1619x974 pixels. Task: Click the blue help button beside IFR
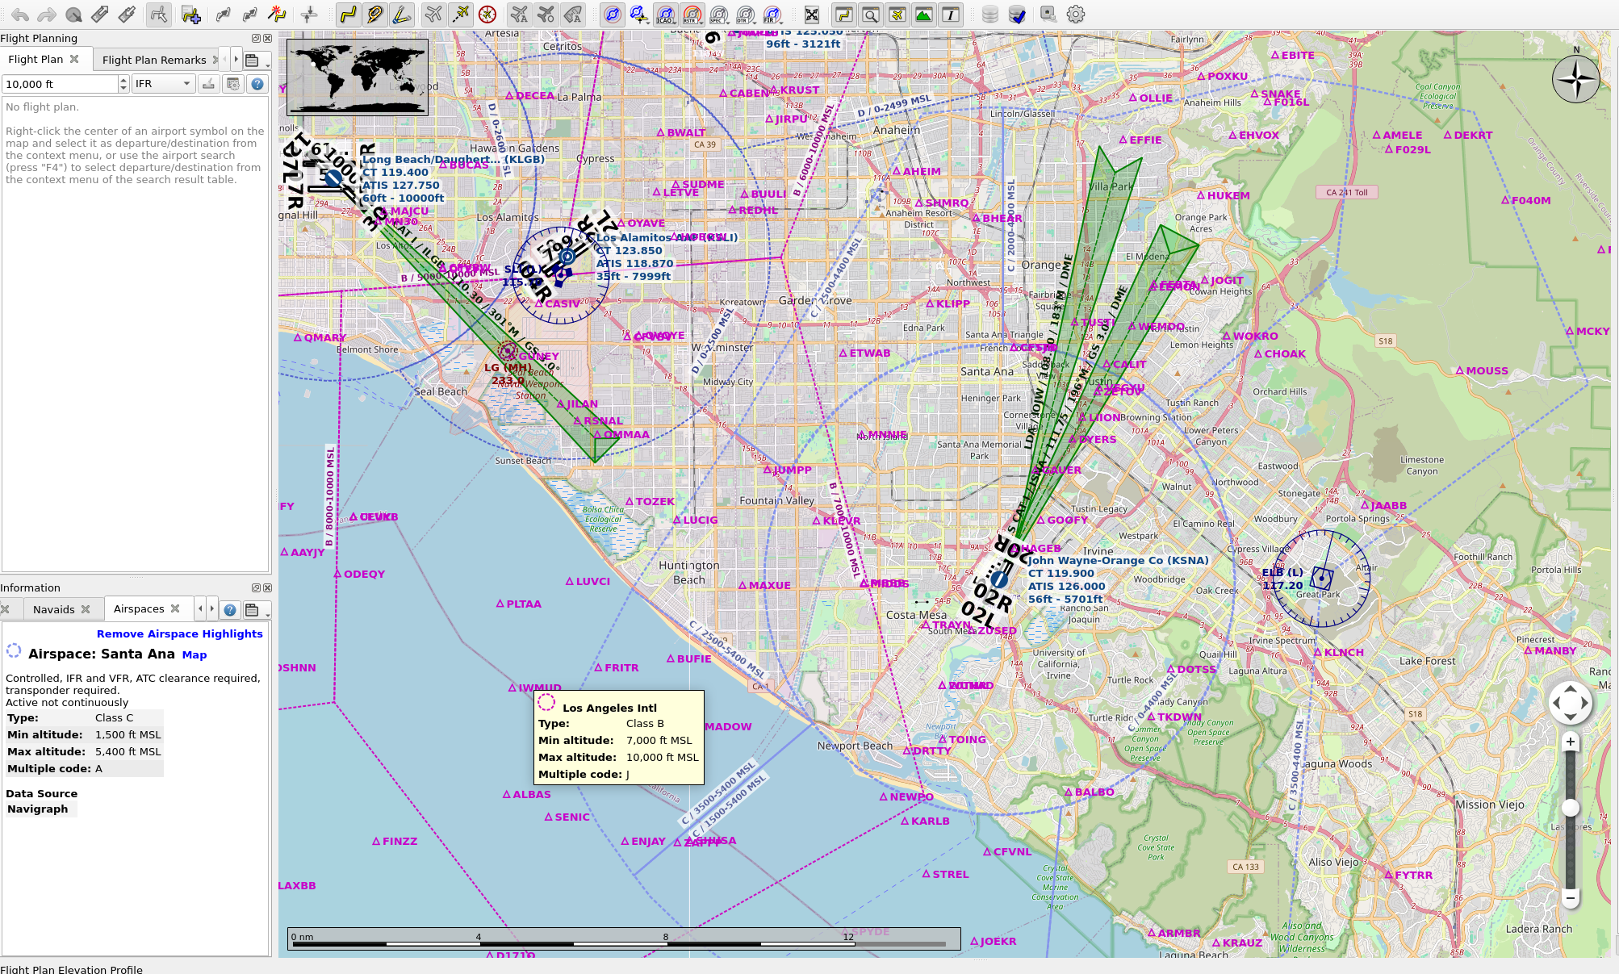pos(257,84)
